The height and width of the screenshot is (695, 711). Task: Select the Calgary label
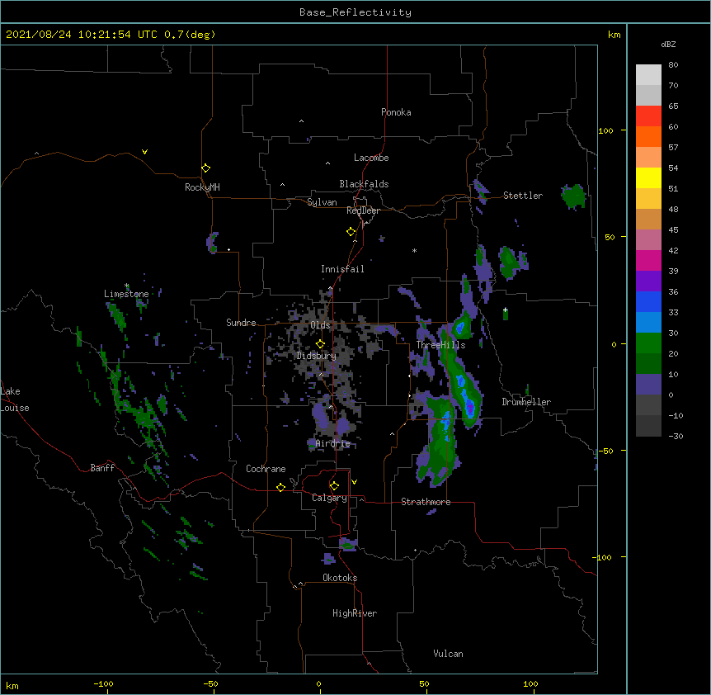(329, 498)
